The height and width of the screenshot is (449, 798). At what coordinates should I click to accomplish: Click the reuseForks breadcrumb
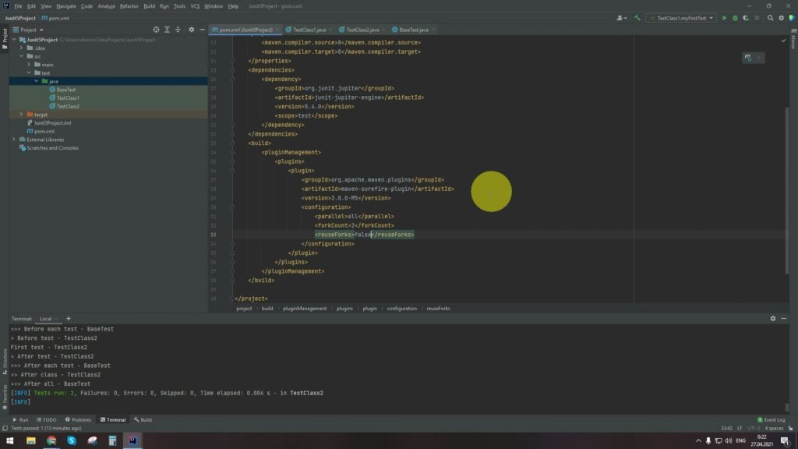coord(438,309)
